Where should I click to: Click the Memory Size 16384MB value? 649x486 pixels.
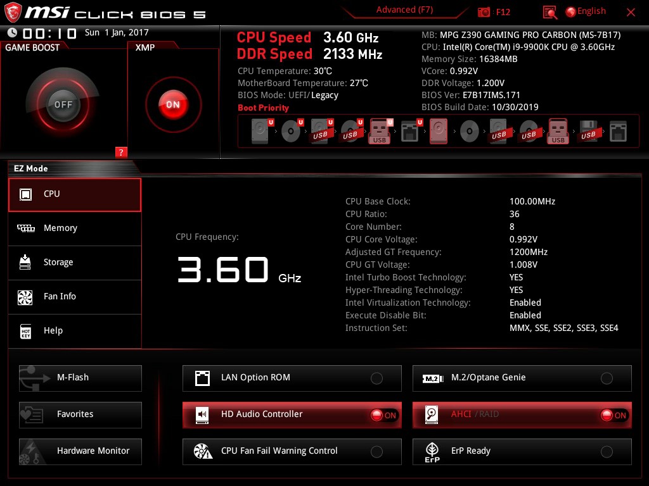coord(498,59)
